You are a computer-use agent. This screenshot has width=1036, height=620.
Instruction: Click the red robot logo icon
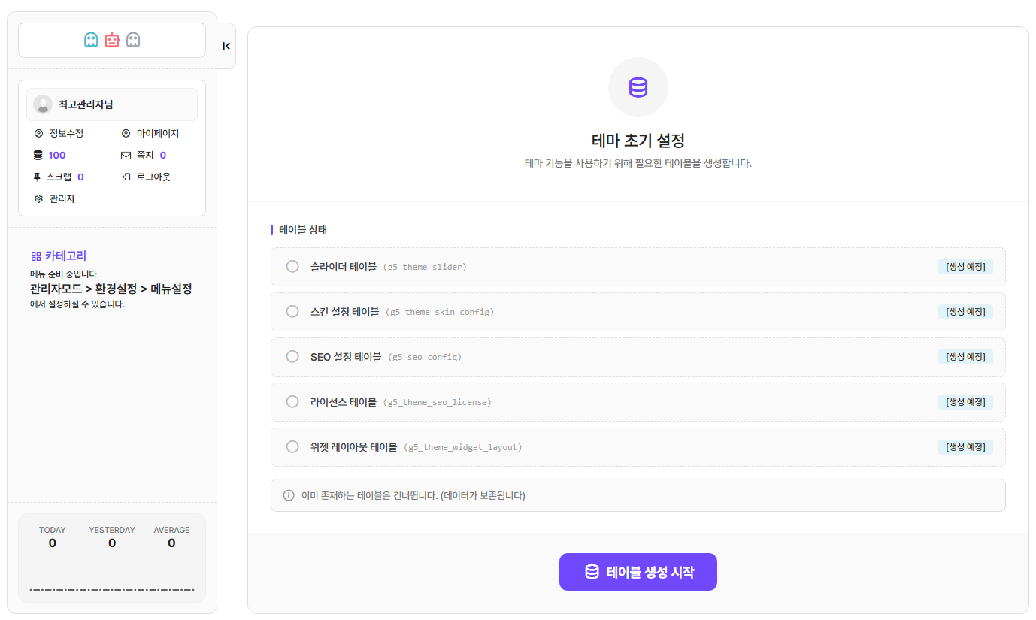[x=112, y=40]
